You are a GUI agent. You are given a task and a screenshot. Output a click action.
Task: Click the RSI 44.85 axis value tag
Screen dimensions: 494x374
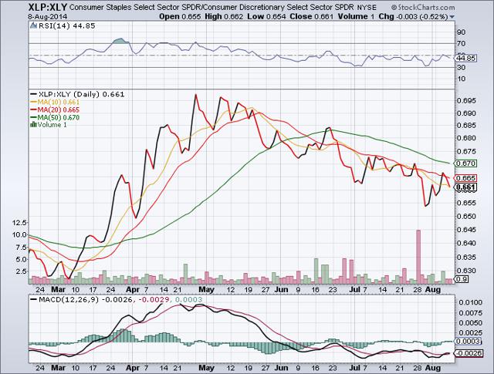466,59
